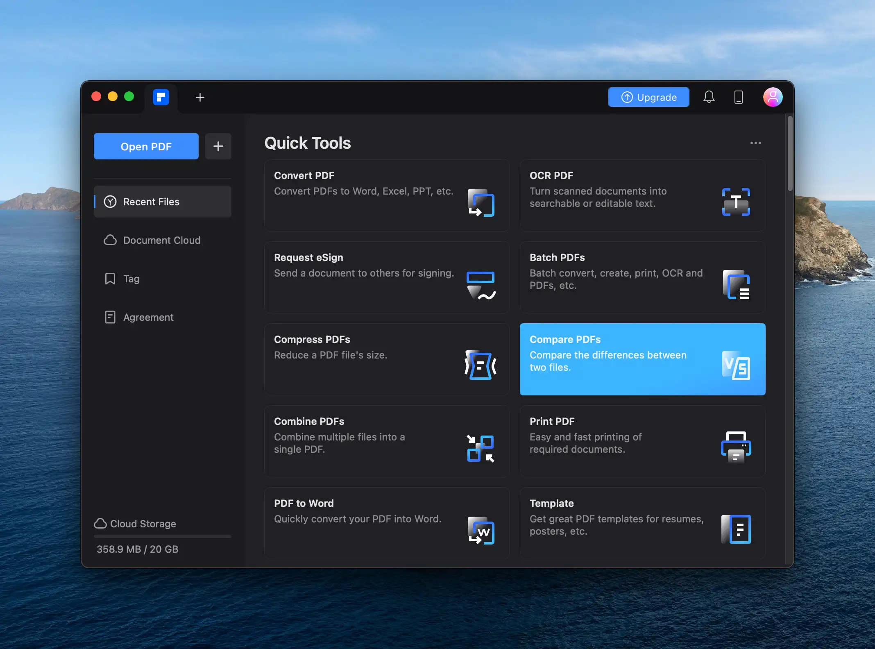Click the mobile device icon

point(738,97)
